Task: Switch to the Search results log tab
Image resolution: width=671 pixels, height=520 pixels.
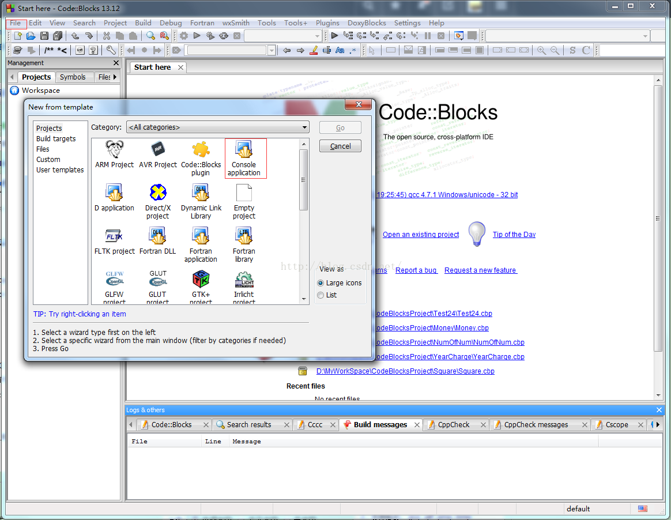Action: [249, 424]
